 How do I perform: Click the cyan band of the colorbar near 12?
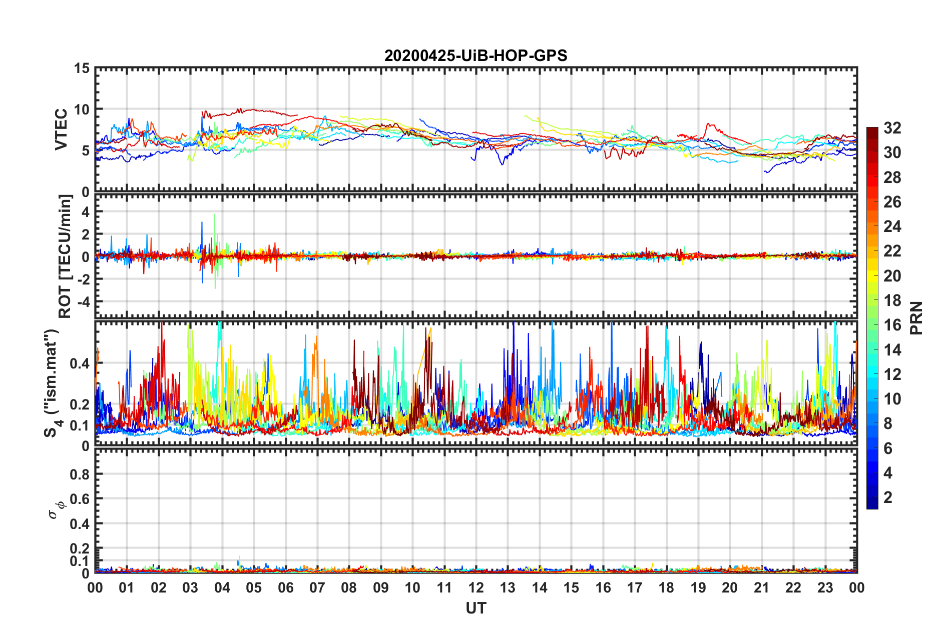(872, 373)
